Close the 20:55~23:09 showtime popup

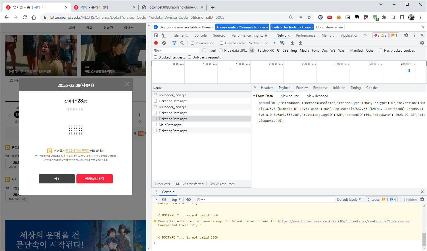[126, 84]
